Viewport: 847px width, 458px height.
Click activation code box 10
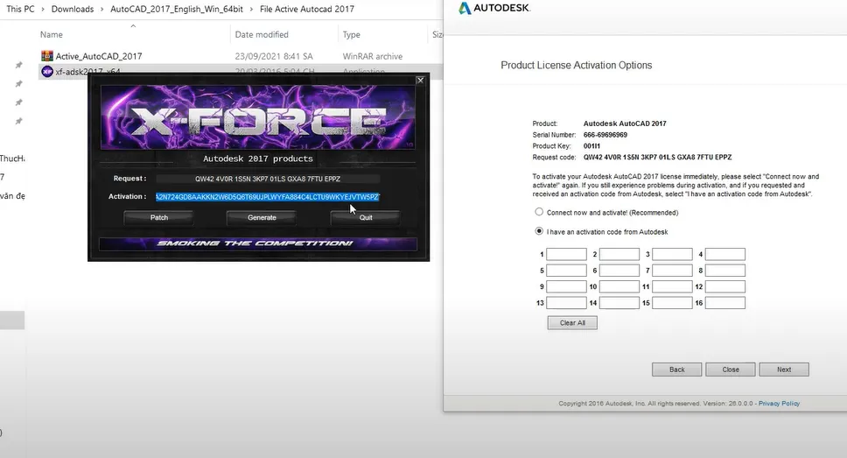[619, 286]
